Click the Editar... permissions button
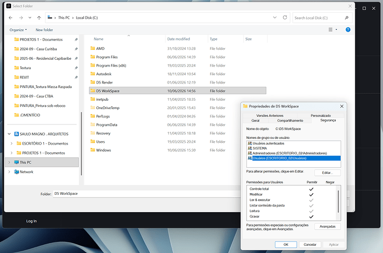 327,173
